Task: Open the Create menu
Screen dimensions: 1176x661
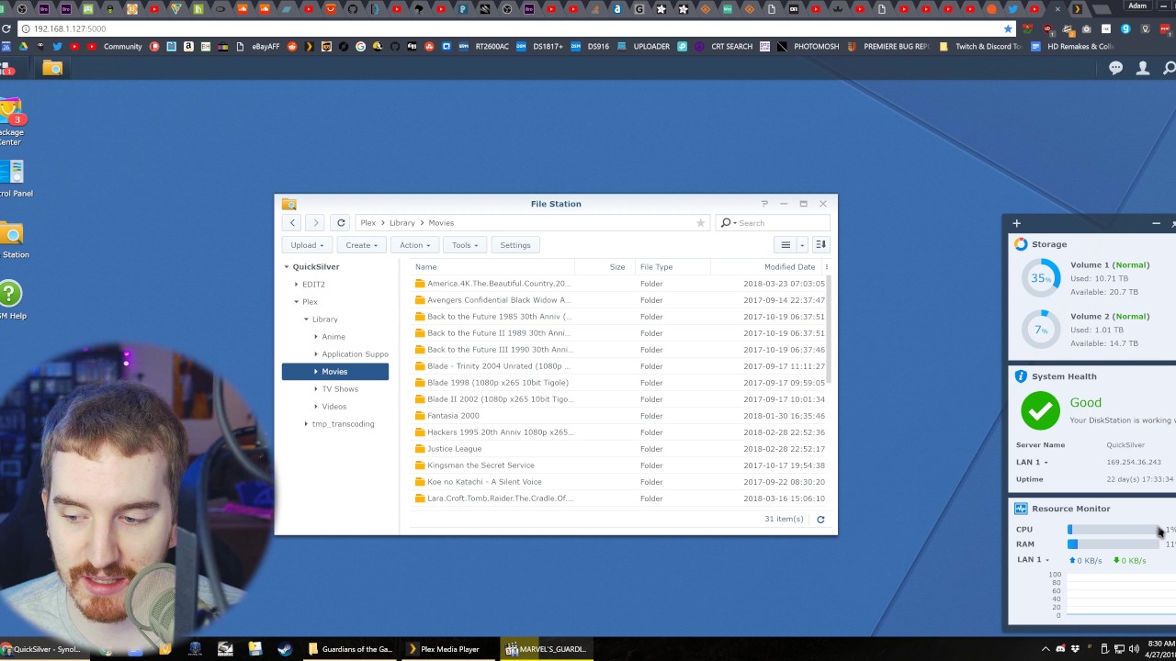Action: [362, 245]
